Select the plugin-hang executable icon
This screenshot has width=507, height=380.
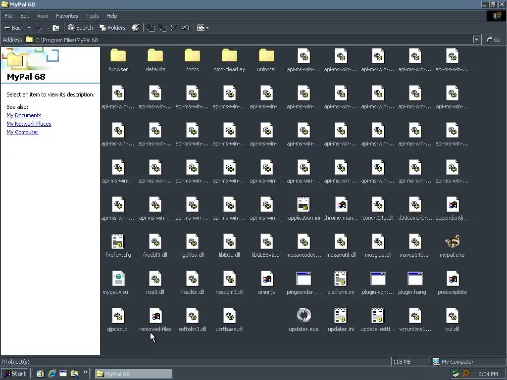pyautogui.click(x=415, y=279)
